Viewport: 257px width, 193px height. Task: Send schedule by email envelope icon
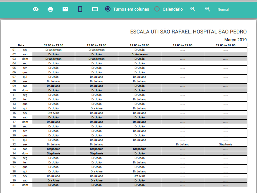coord(65,9)
